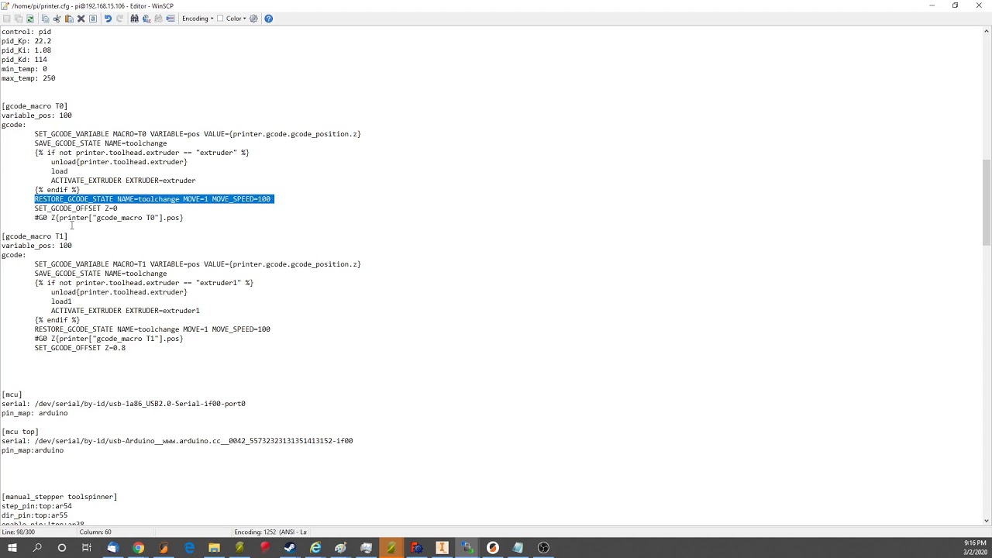Open Task View on taskbar
992x558 pixels.
(87, 548)
